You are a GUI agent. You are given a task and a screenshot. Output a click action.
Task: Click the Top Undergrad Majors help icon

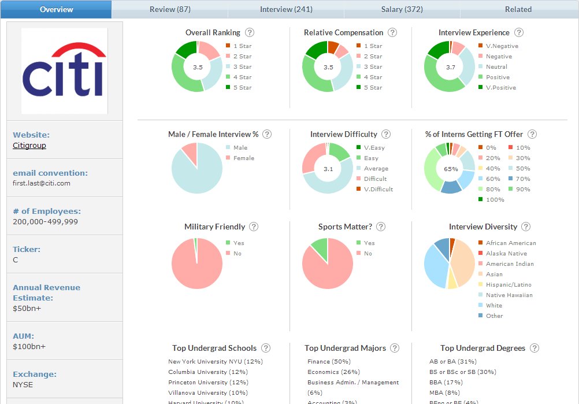pos(395,348)
